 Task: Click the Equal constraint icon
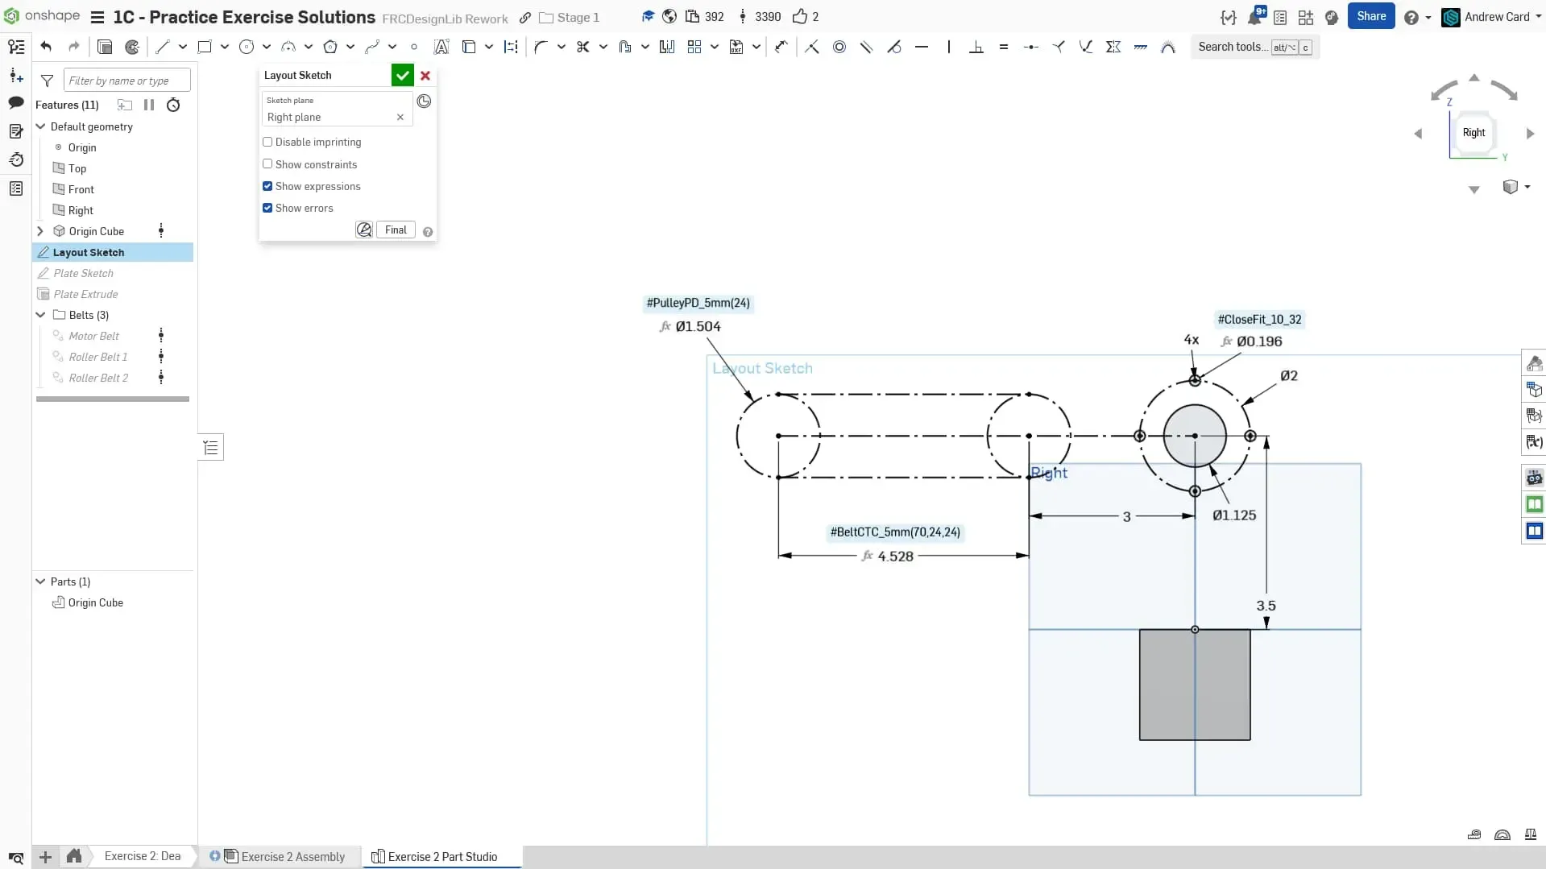pos(1003,47)
